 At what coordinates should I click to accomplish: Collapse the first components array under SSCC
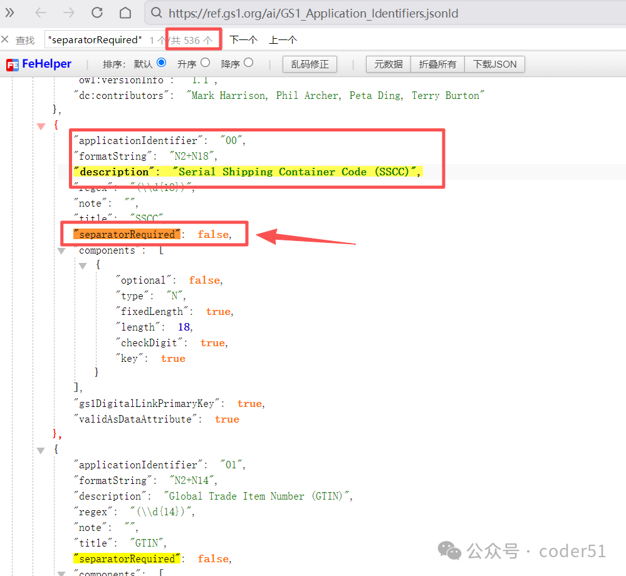tap(61, 251)
